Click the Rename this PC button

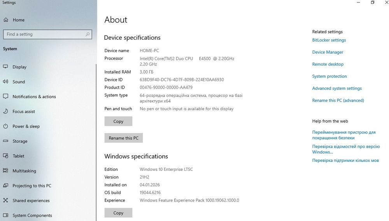(124, 138)
